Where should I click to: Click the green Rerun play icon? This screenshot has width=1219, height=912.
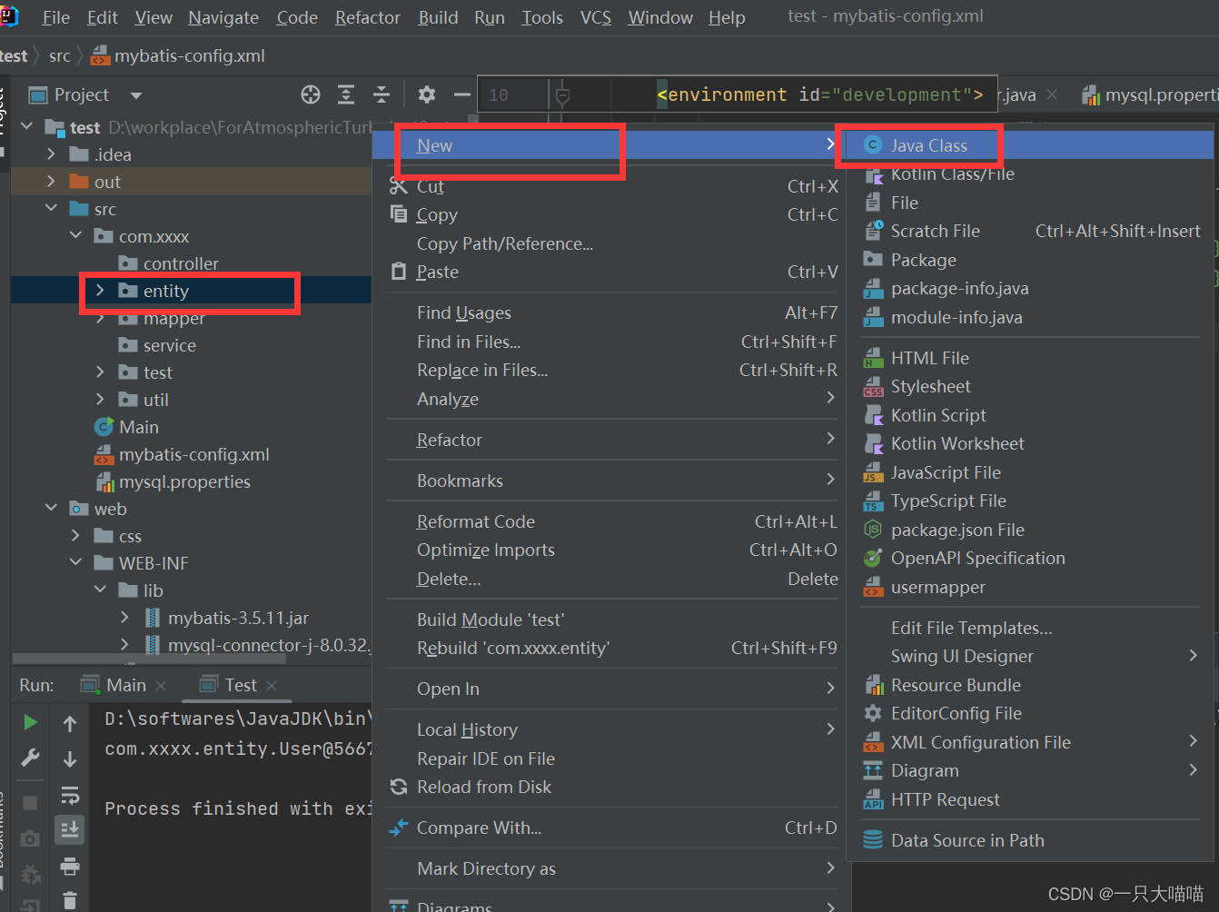pyautogui.click(x=30, y=722)
